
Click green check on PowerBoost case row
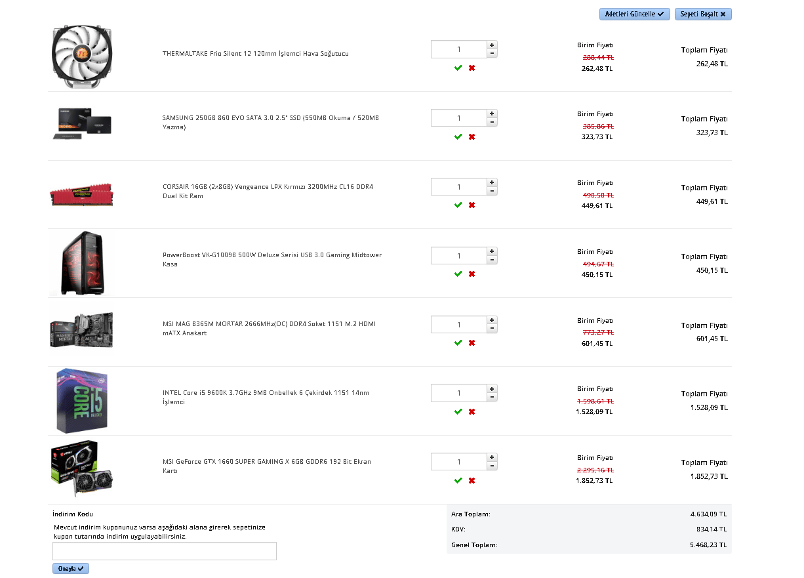coord(458,274)
